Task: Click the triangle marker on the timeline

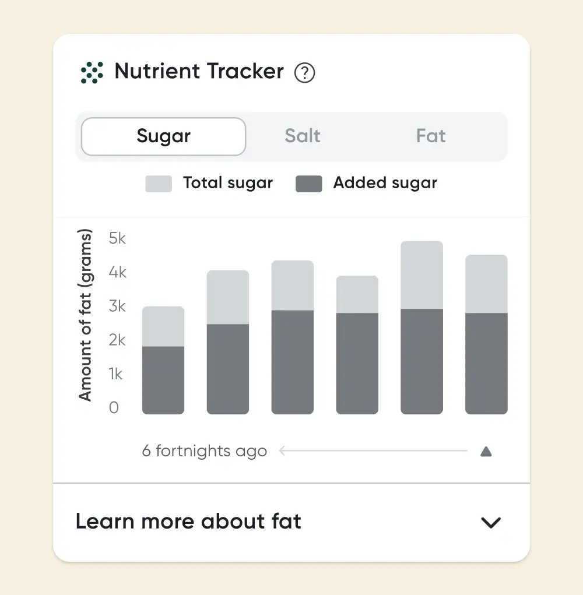Action: (486, 452)
